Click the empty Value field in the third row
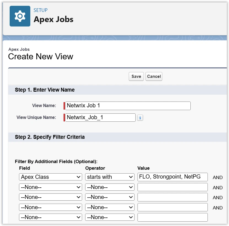 (173, 197)
